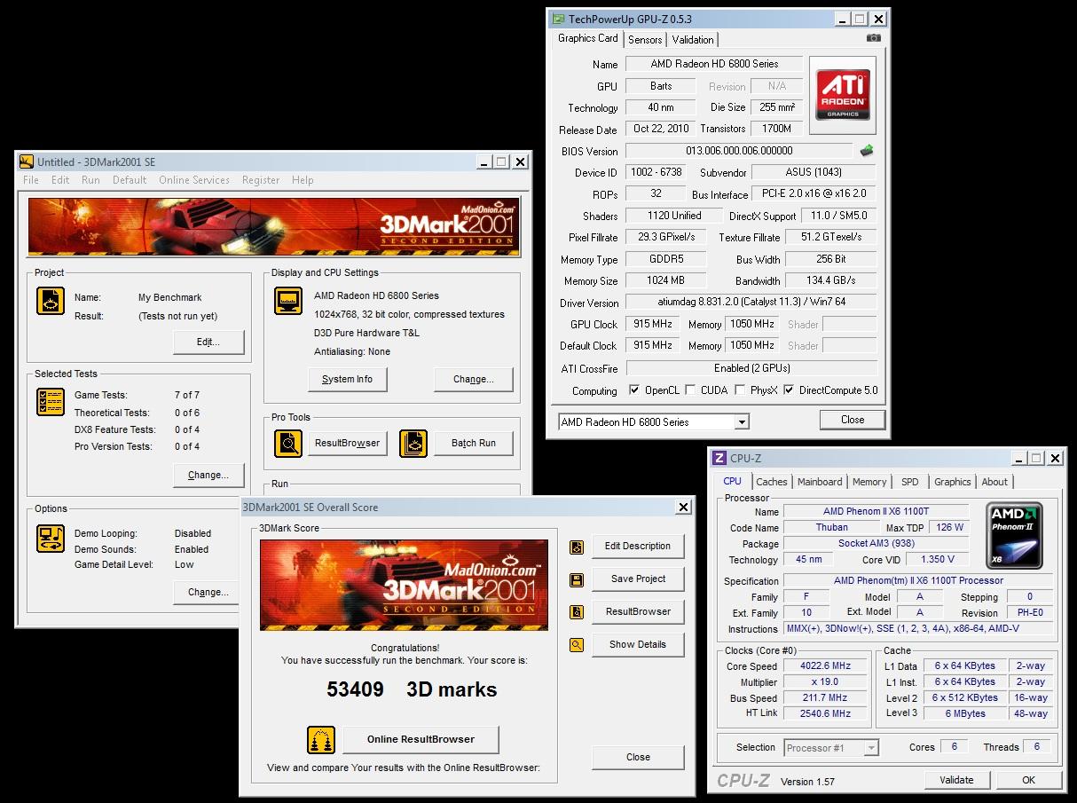Open the Run menu in 3DMark2001

pos(90,180)
